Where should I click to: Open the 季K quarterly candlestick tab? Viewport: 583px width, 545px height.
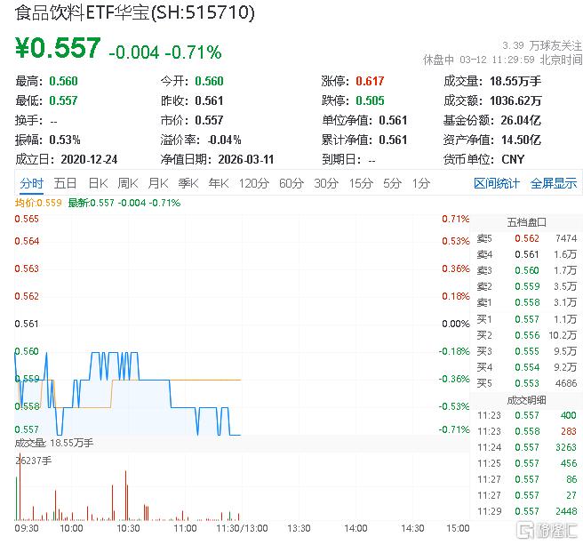(x=188, y=183)
